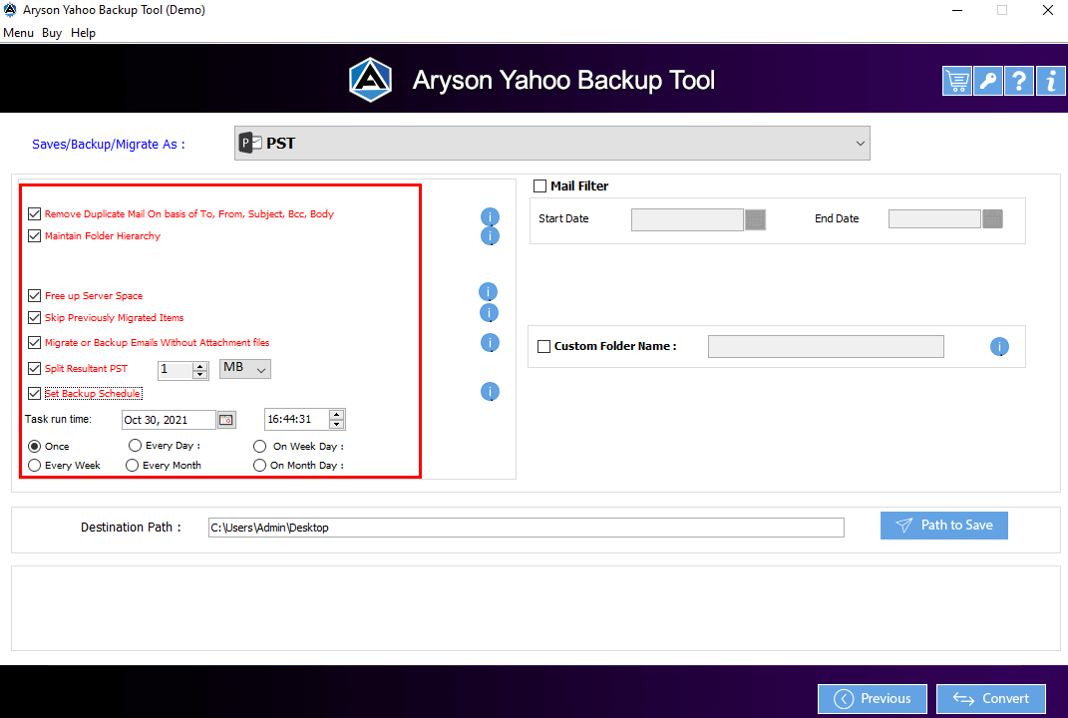Increase the task run time

pyautogui.click(x=336, y=415)
